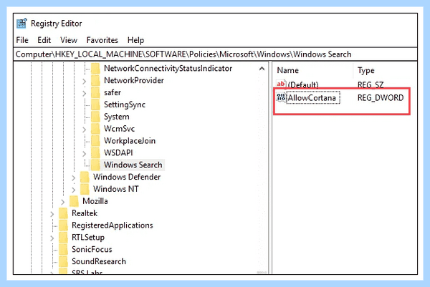Select the 'SoundResearch' tree label
Screen dimensions: 430x287
coord(99,261)
